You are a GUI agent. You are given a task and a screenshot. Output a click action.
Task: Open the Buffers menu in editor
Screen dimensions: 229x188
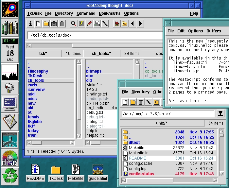point(214,31)
